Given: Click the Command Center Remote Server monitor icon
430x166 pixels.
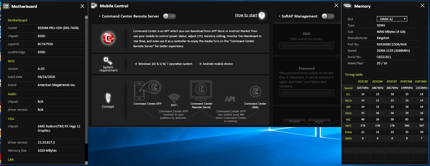Looking at the screenshot, I should [x=201, y=90].
